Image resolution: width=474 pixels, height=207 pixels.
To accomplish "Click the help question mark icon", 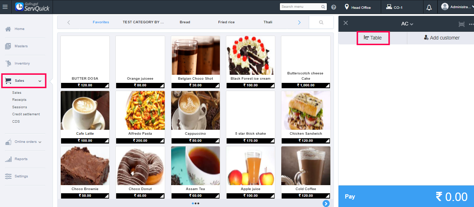I will [334, 7].
